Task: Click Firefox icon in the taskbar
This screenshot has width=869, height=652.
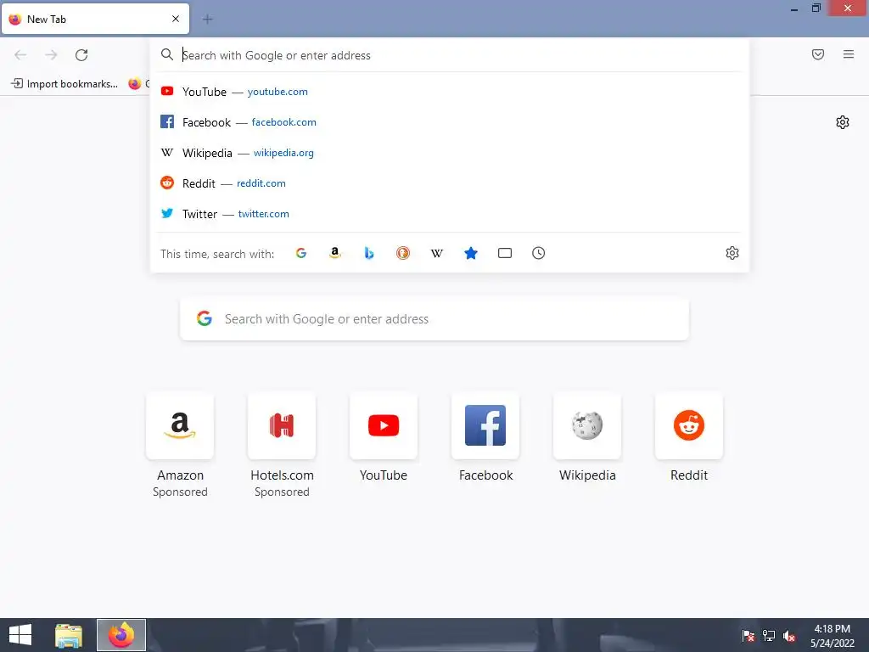Action: coord(121,635)
